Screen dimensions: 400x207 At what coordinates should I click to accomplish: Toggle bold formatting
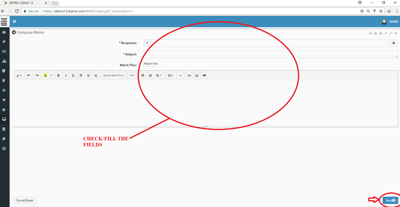point(58,75)
